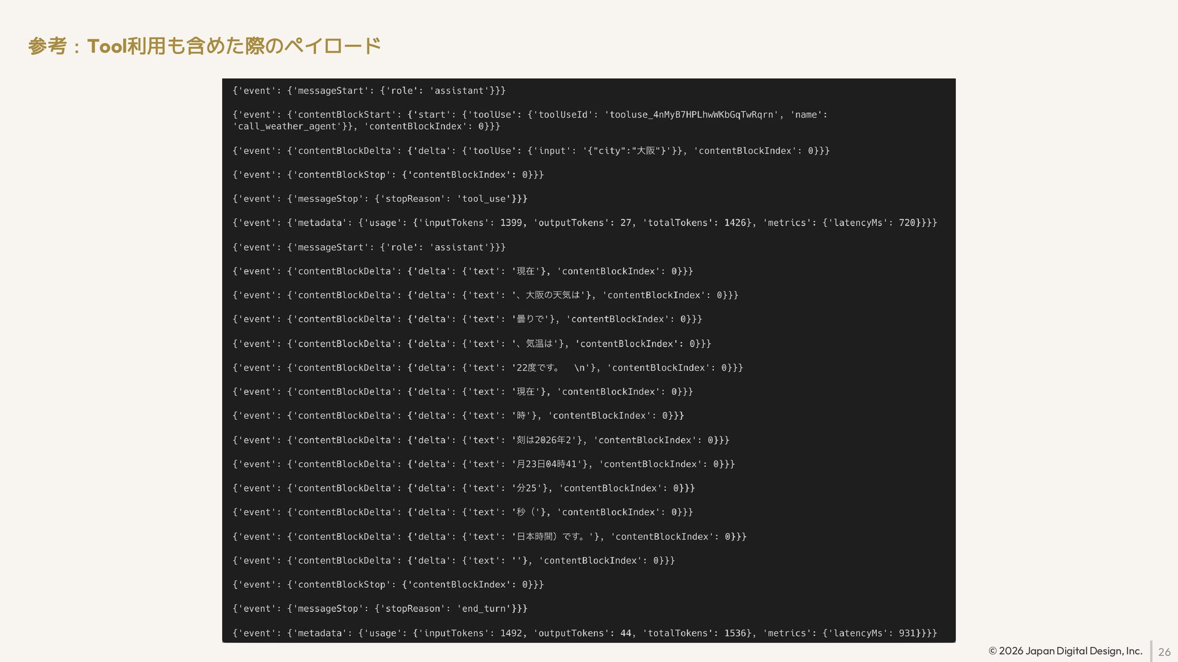1178x662 pixels.
Task: Click delta line with text '22度です。'
Action: 487,368
